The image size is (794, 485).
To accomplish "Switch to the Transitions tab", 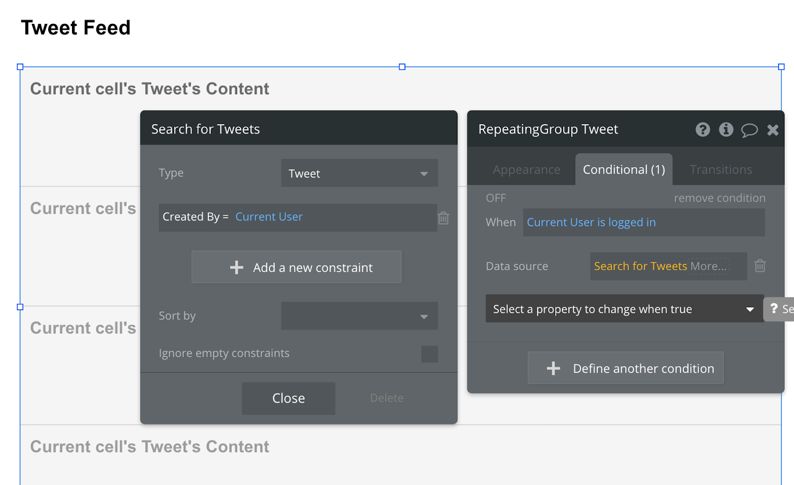I will click(x=720, y=169).
